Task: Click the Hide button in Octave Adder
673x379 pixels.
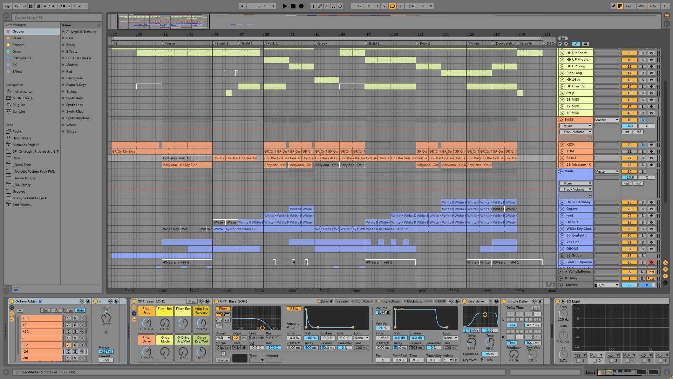Action: 80,311
